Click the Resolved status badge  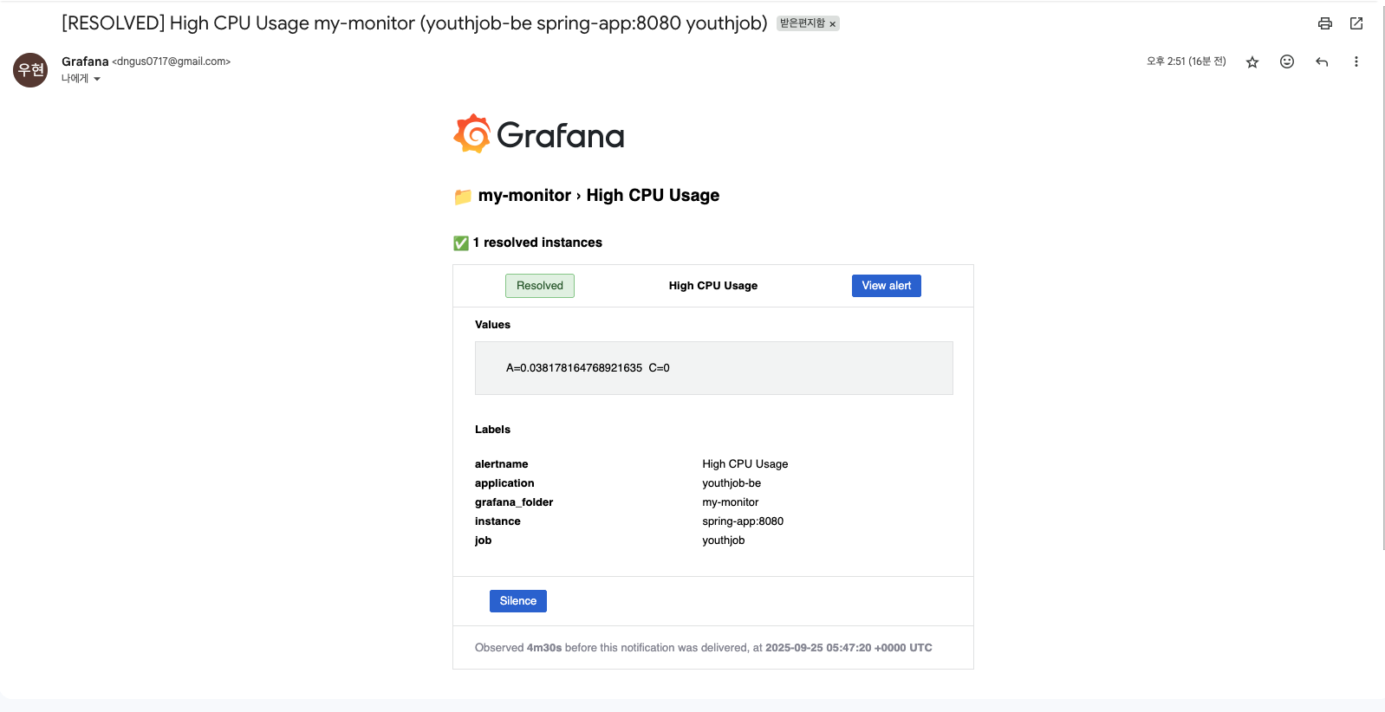[540, 286]
